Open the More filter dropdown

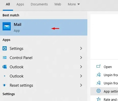pos(74,4)
